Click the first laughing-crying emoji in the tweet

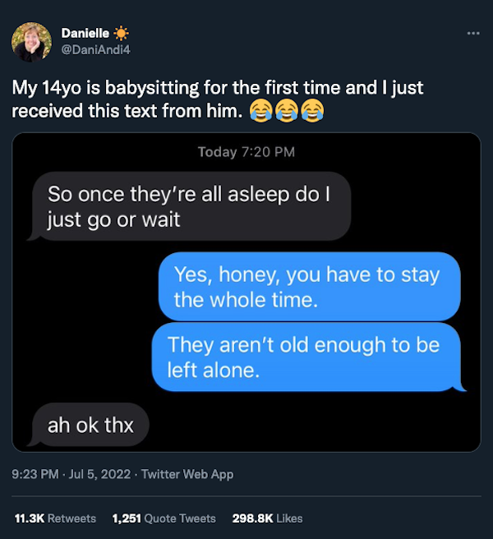[x=260, y=110]
